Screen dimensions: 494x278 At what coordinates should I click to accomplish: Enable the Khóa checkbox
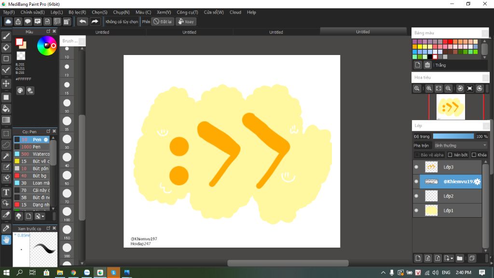coord(474,155)
